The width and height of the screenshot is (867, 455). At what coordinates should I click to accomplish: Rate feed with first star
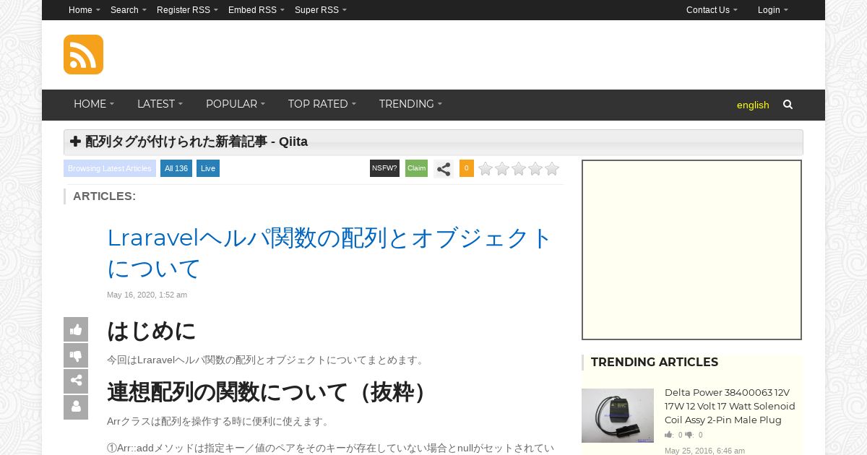(486, 169)
